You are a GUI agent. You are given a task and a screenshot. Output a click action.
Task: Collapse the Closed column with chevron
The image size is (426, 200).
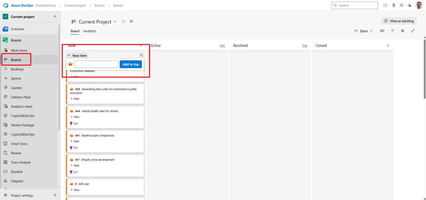pyautogui.click(x=388, y=45)
